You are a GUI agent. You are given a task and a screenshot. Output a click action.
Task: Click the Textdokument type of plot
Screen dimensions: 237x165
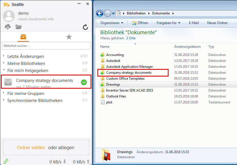pyautogui.click(x=219, y=102)
